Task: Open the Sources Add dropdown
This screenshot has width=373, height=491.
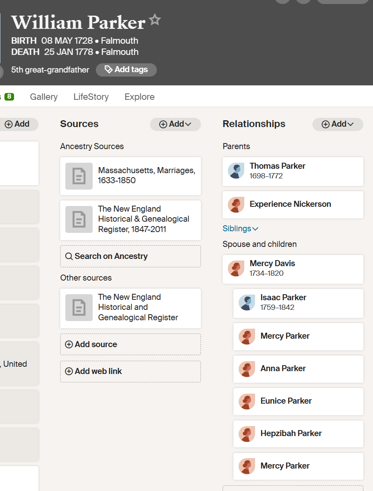Action: [175, 124]
